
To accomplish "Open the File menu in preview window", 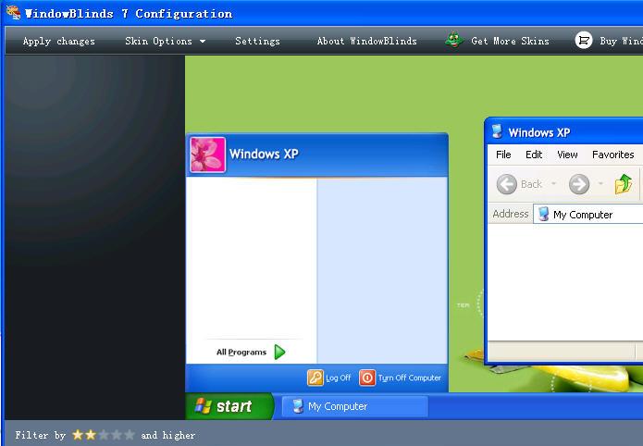I will tap(503, 155).
